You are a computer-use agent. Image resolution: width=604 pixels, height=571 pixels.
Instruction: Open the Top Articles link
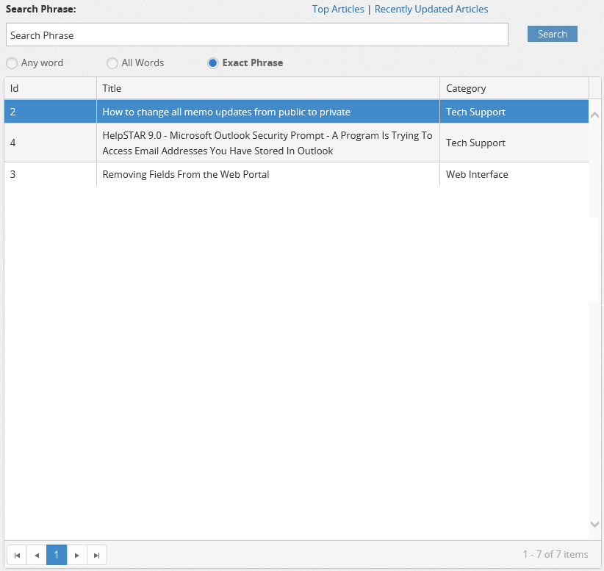pos(338,10)
